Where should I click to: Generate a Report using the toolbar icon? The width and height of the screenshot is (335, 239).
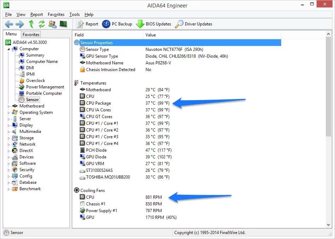(87, 24)
